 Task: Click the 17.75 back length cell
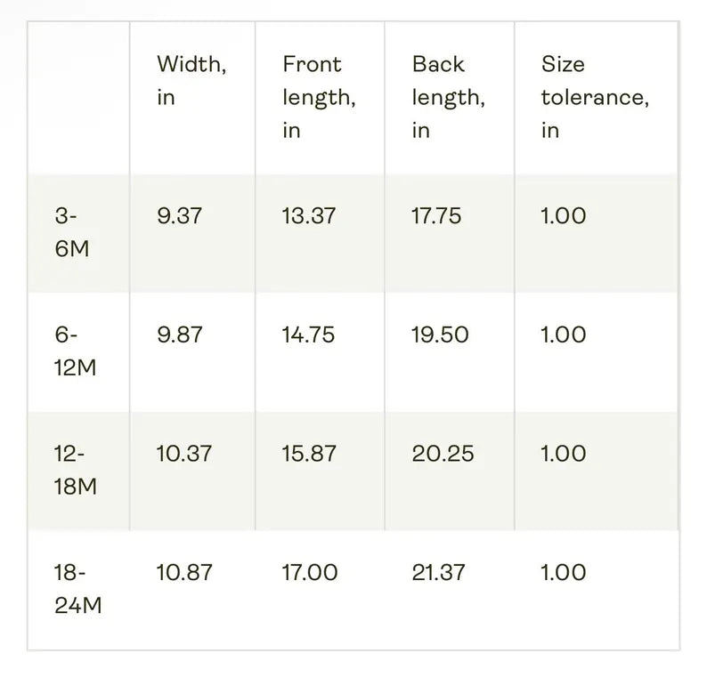tap(436, 216)
